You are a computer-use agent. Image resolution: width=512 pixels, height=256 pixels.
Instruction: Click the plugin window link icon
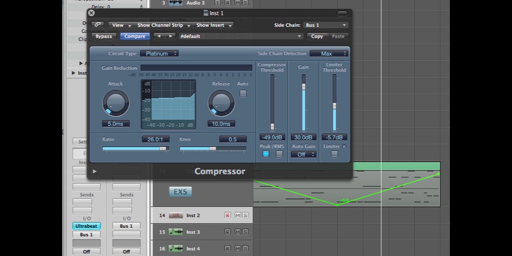[98, 25]
